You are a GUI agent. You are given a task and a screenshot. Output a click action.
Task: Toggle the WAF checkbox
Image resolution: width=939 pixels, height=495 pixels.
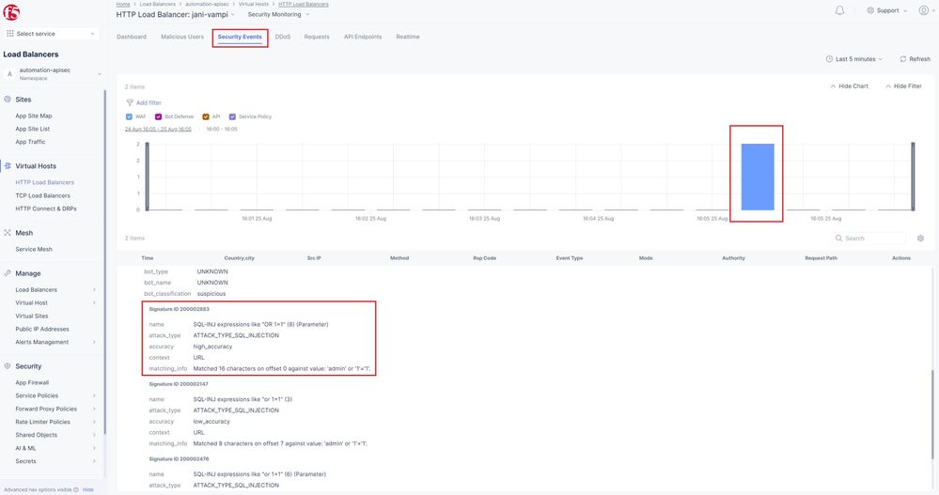(129, 116)
